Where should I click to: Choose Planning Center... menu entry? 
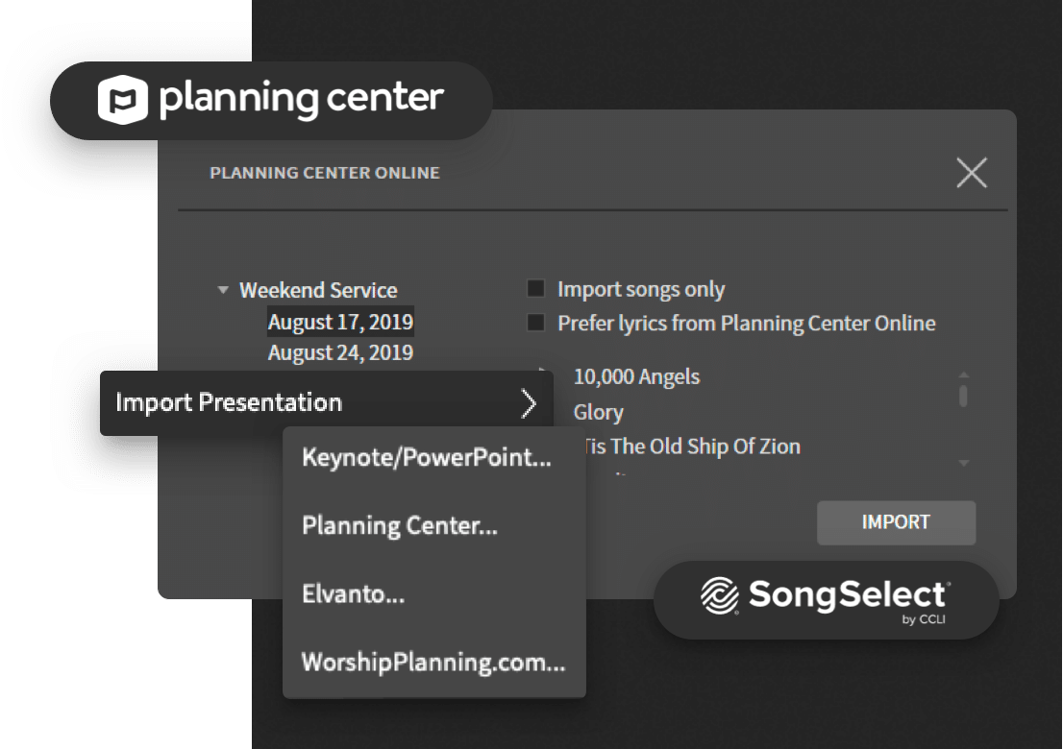point(399,526)
